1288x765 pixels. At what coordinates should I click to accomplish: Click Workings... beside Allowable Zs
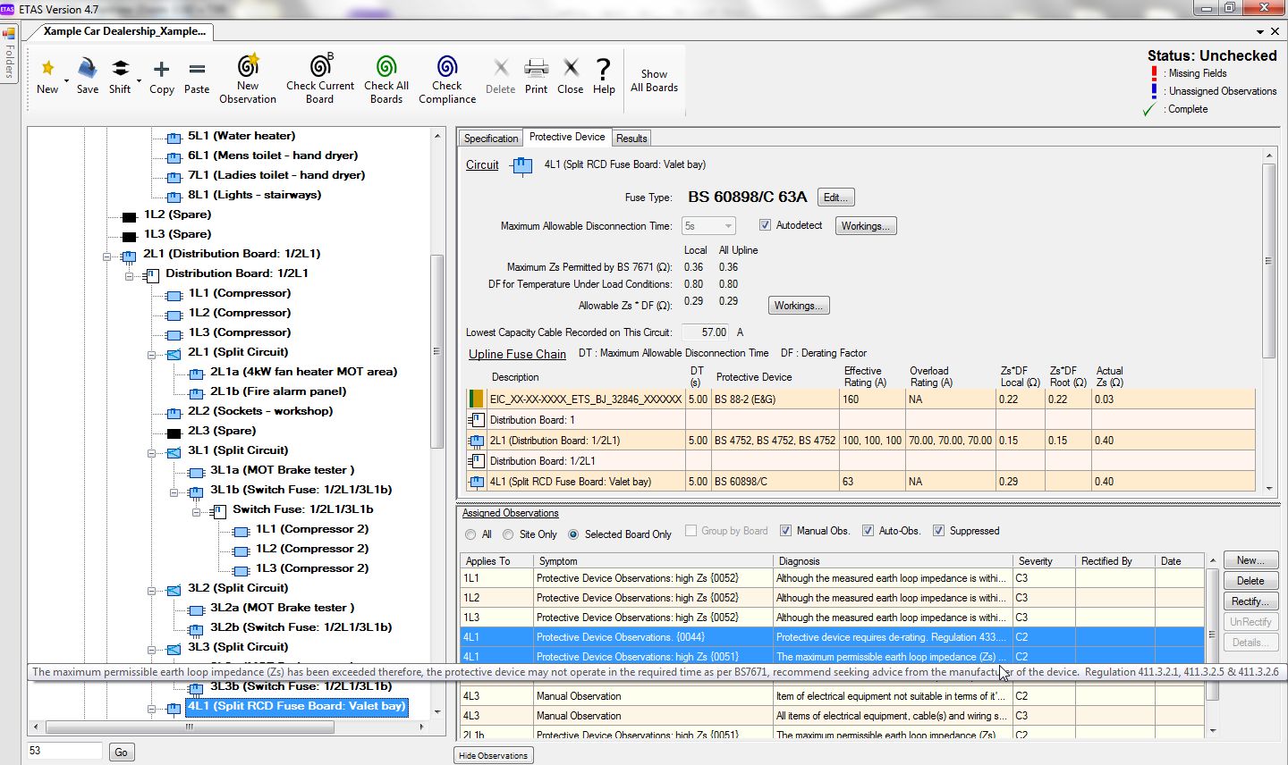800,306
